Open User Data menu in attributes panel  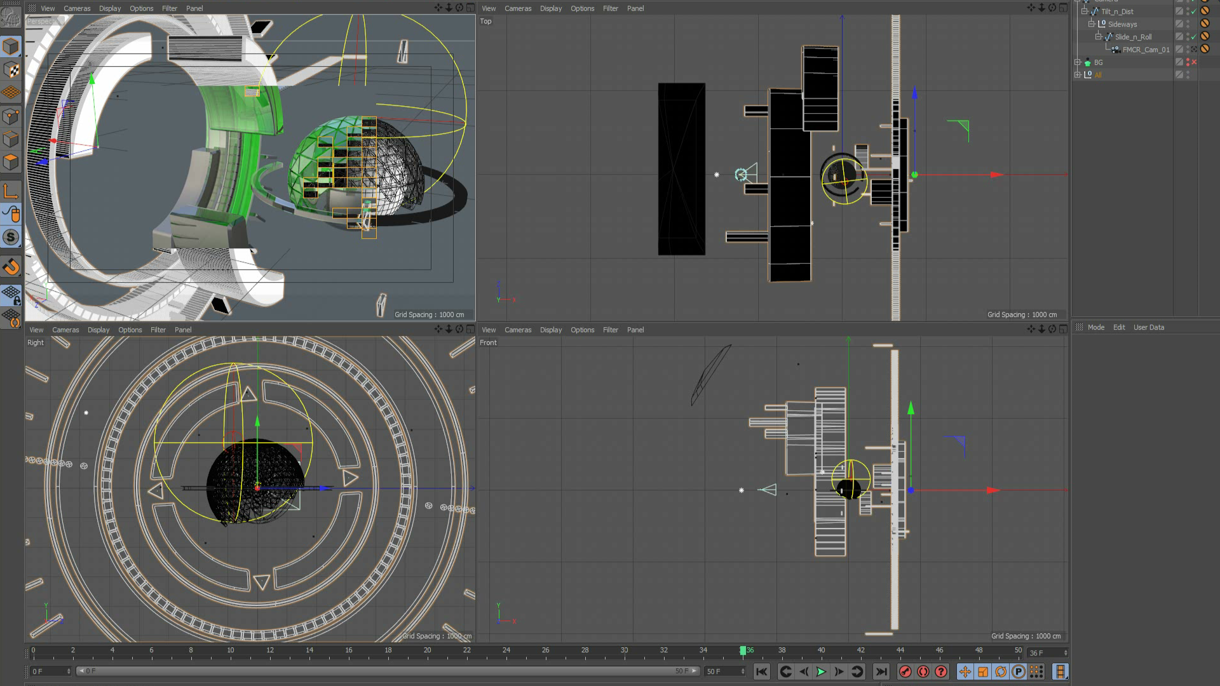1148,327
